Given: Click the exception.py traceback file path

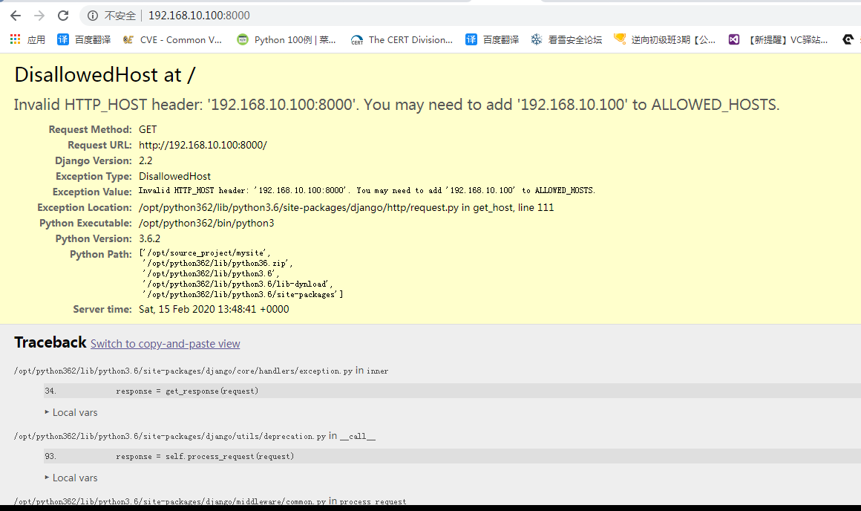Looking at the screenshot, I should [x=183, y=371].
